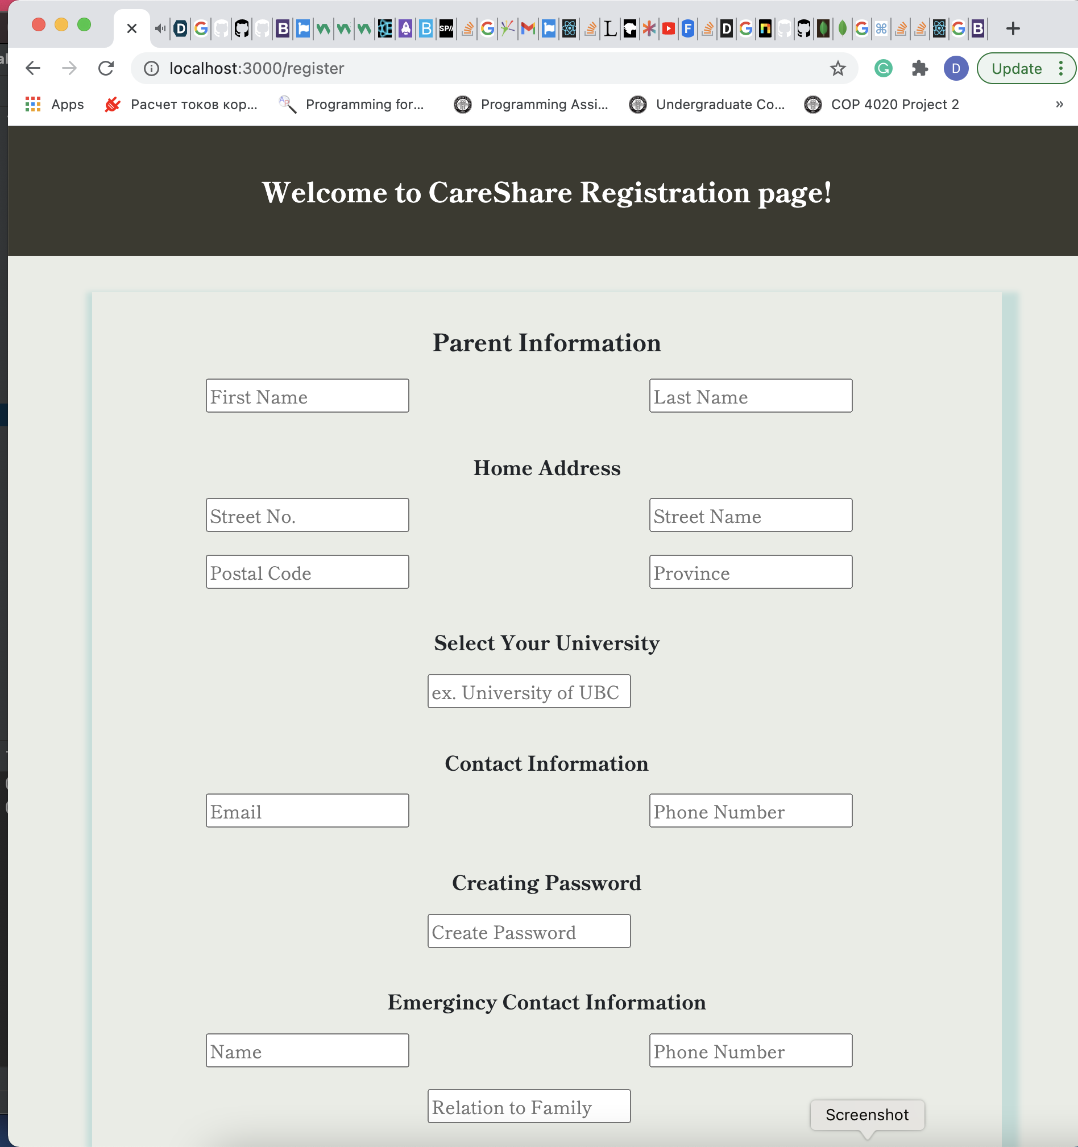Open the Apps bookmarks menu
The width and height of the screenshot is (1078, 1147).
point(55,105)
